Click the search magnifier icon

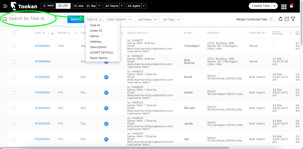coord(5,19)
